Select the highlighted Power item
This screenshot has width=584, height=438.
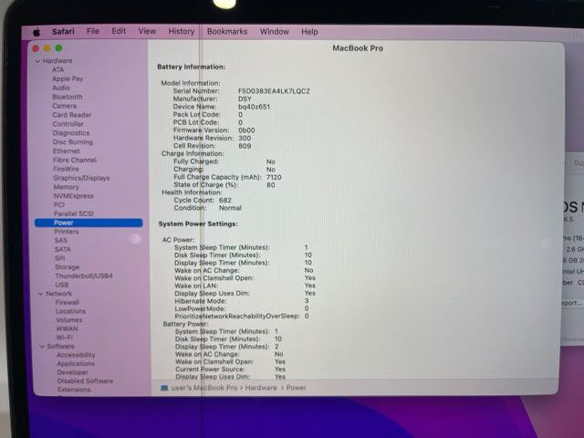pyautogui.click(x=89, y=223)
